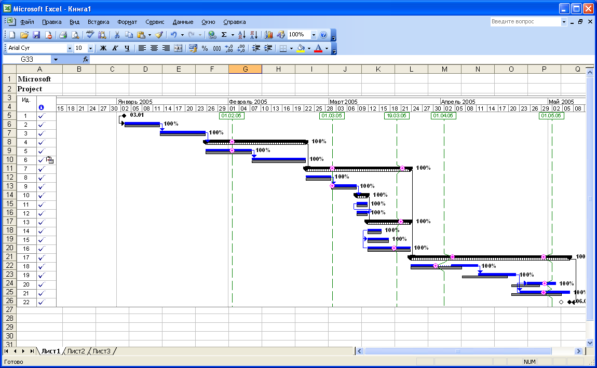597x368 pixels.
Task: Click the Введите вопрос help field
Action: coord(525,22)
